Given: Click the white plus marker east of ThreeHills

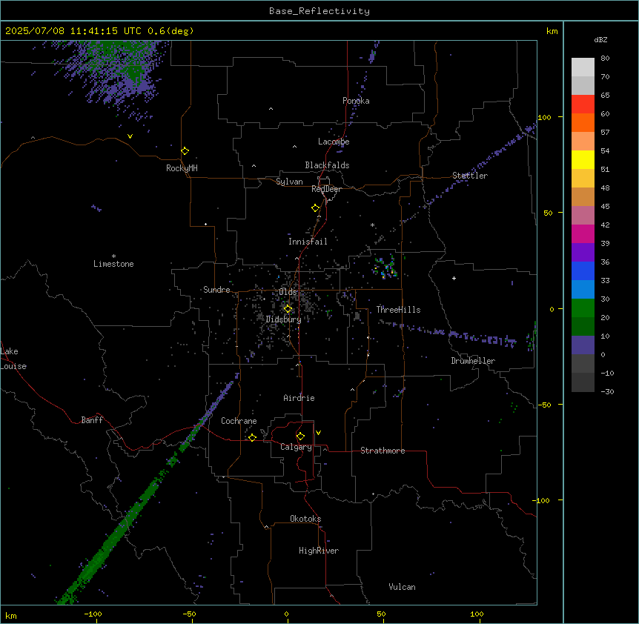Looking at the screenshot, I should coord(454,278).
